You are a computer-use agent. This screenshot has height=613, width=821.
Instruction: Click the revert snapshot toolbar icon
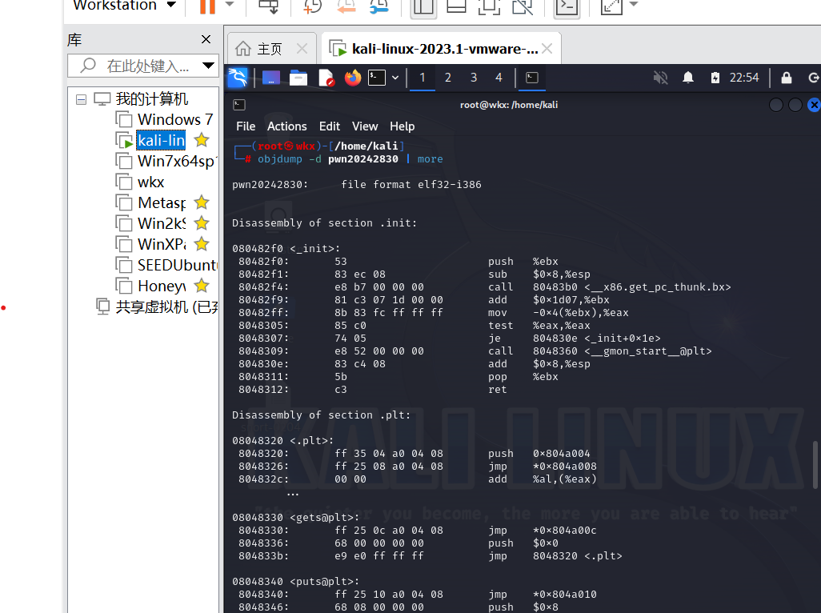(x=346, y=6)
